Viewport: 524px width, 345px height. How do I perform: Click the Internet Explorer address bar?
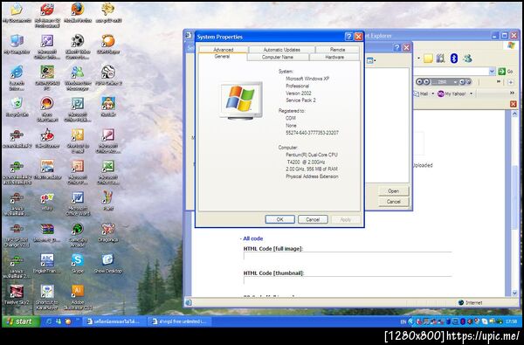451,72
